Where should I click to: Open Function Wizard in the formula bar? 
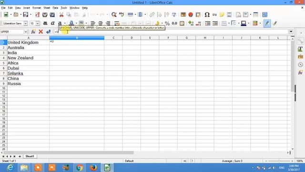click(x=33, y=32)
